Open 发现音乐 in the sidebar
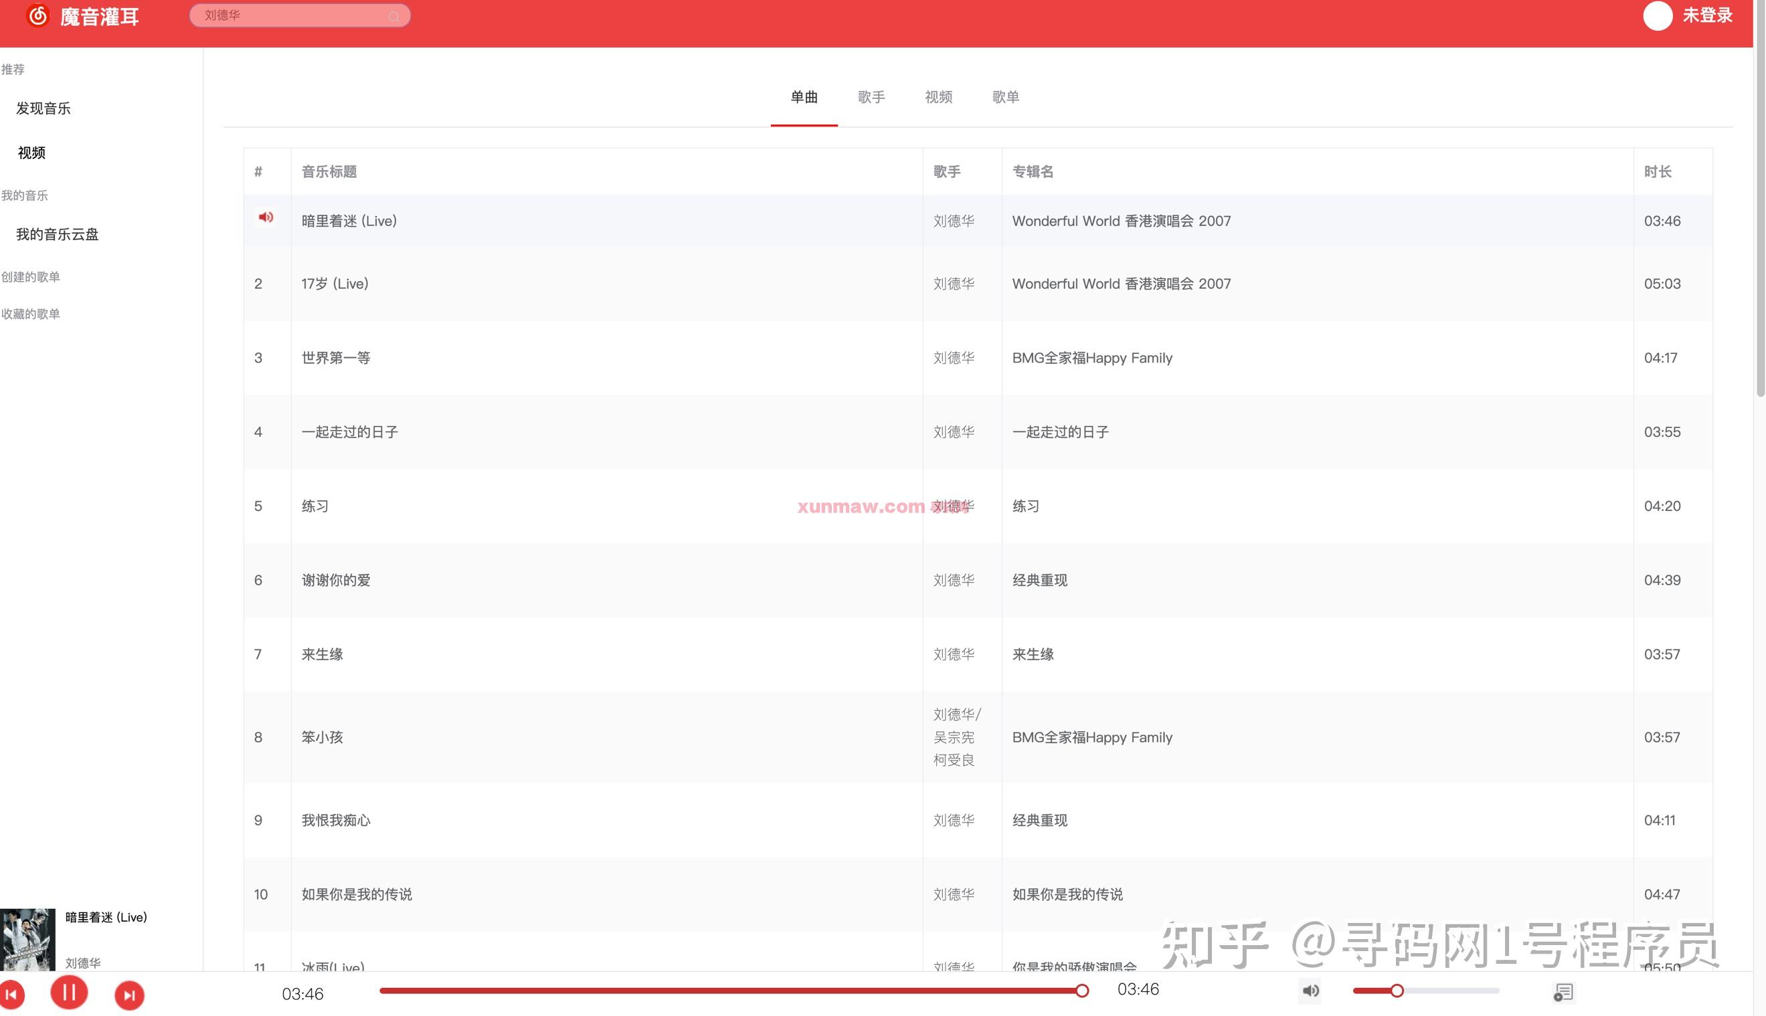 point(42,108)
